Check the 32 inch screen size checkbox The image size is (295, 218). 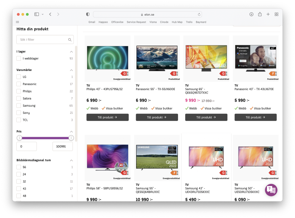[x=18, y=181]
